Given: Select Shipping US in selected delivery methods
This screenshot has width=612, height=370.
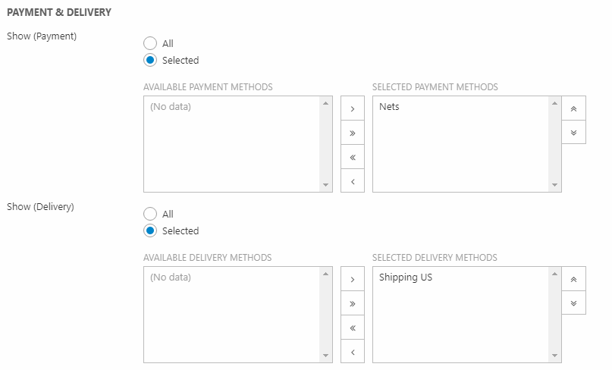Looking at the screenshot, I should click(406, 277).
